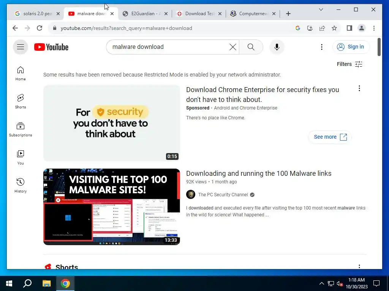Open File Explorer from the taskbar
The image size is (389, 291).
tap(46, 283)
